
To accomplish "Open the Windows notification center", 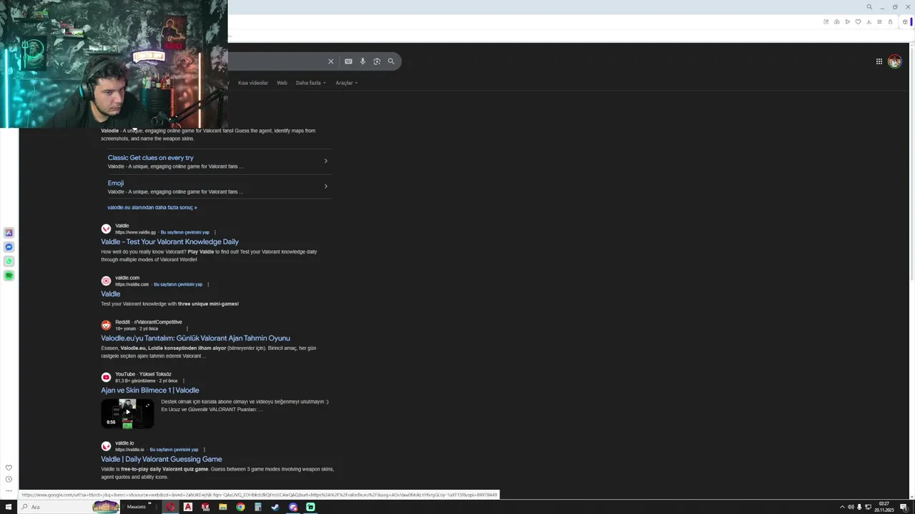I will (x=904, y=507).
